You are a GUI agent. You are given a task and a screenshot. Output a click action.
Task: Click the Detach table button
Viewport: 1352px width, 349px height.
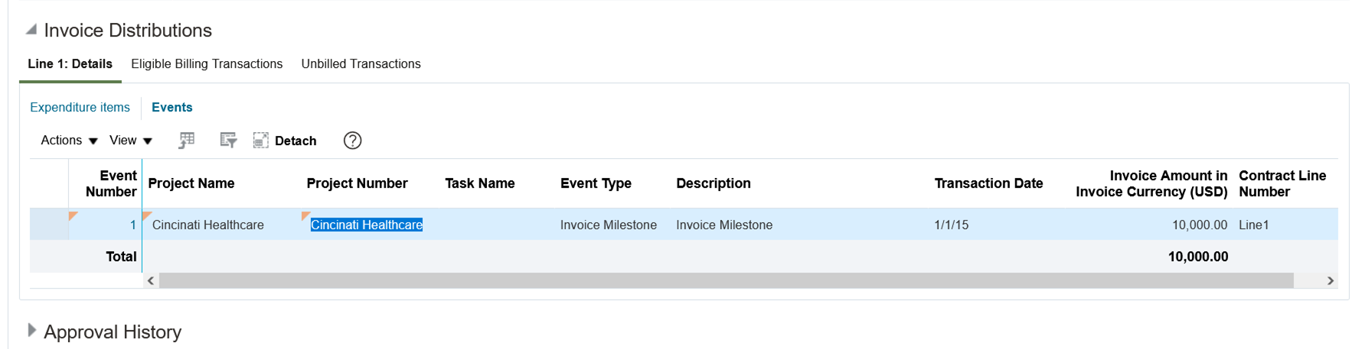coord(285,141)
